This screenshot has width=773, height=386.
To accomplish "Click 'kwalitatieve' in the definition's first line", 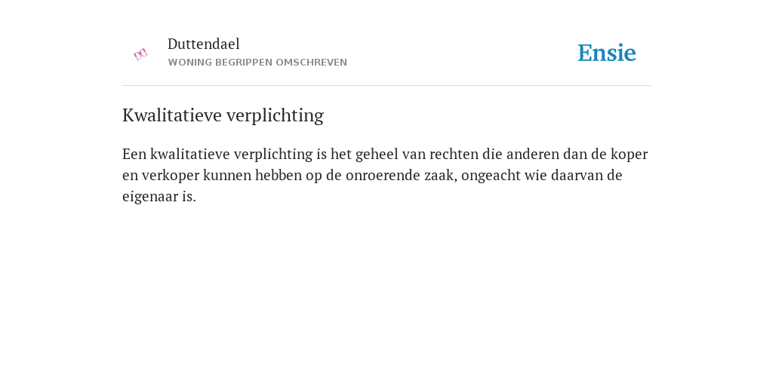I will pos(190,154).
